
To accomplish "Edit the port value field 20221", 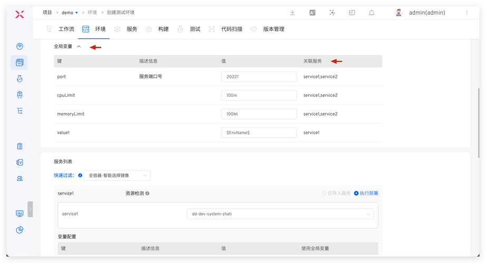I will point(259,77).
